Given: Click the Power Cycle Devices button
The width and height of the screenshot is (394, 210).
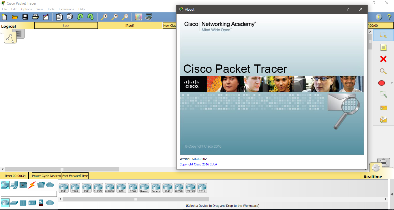Looking at the screenshot, I should point(46,176).
